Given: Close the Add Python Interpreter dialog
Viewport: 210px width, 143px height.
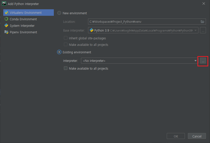Looking at the screenshot, I should tap(203, 4).
